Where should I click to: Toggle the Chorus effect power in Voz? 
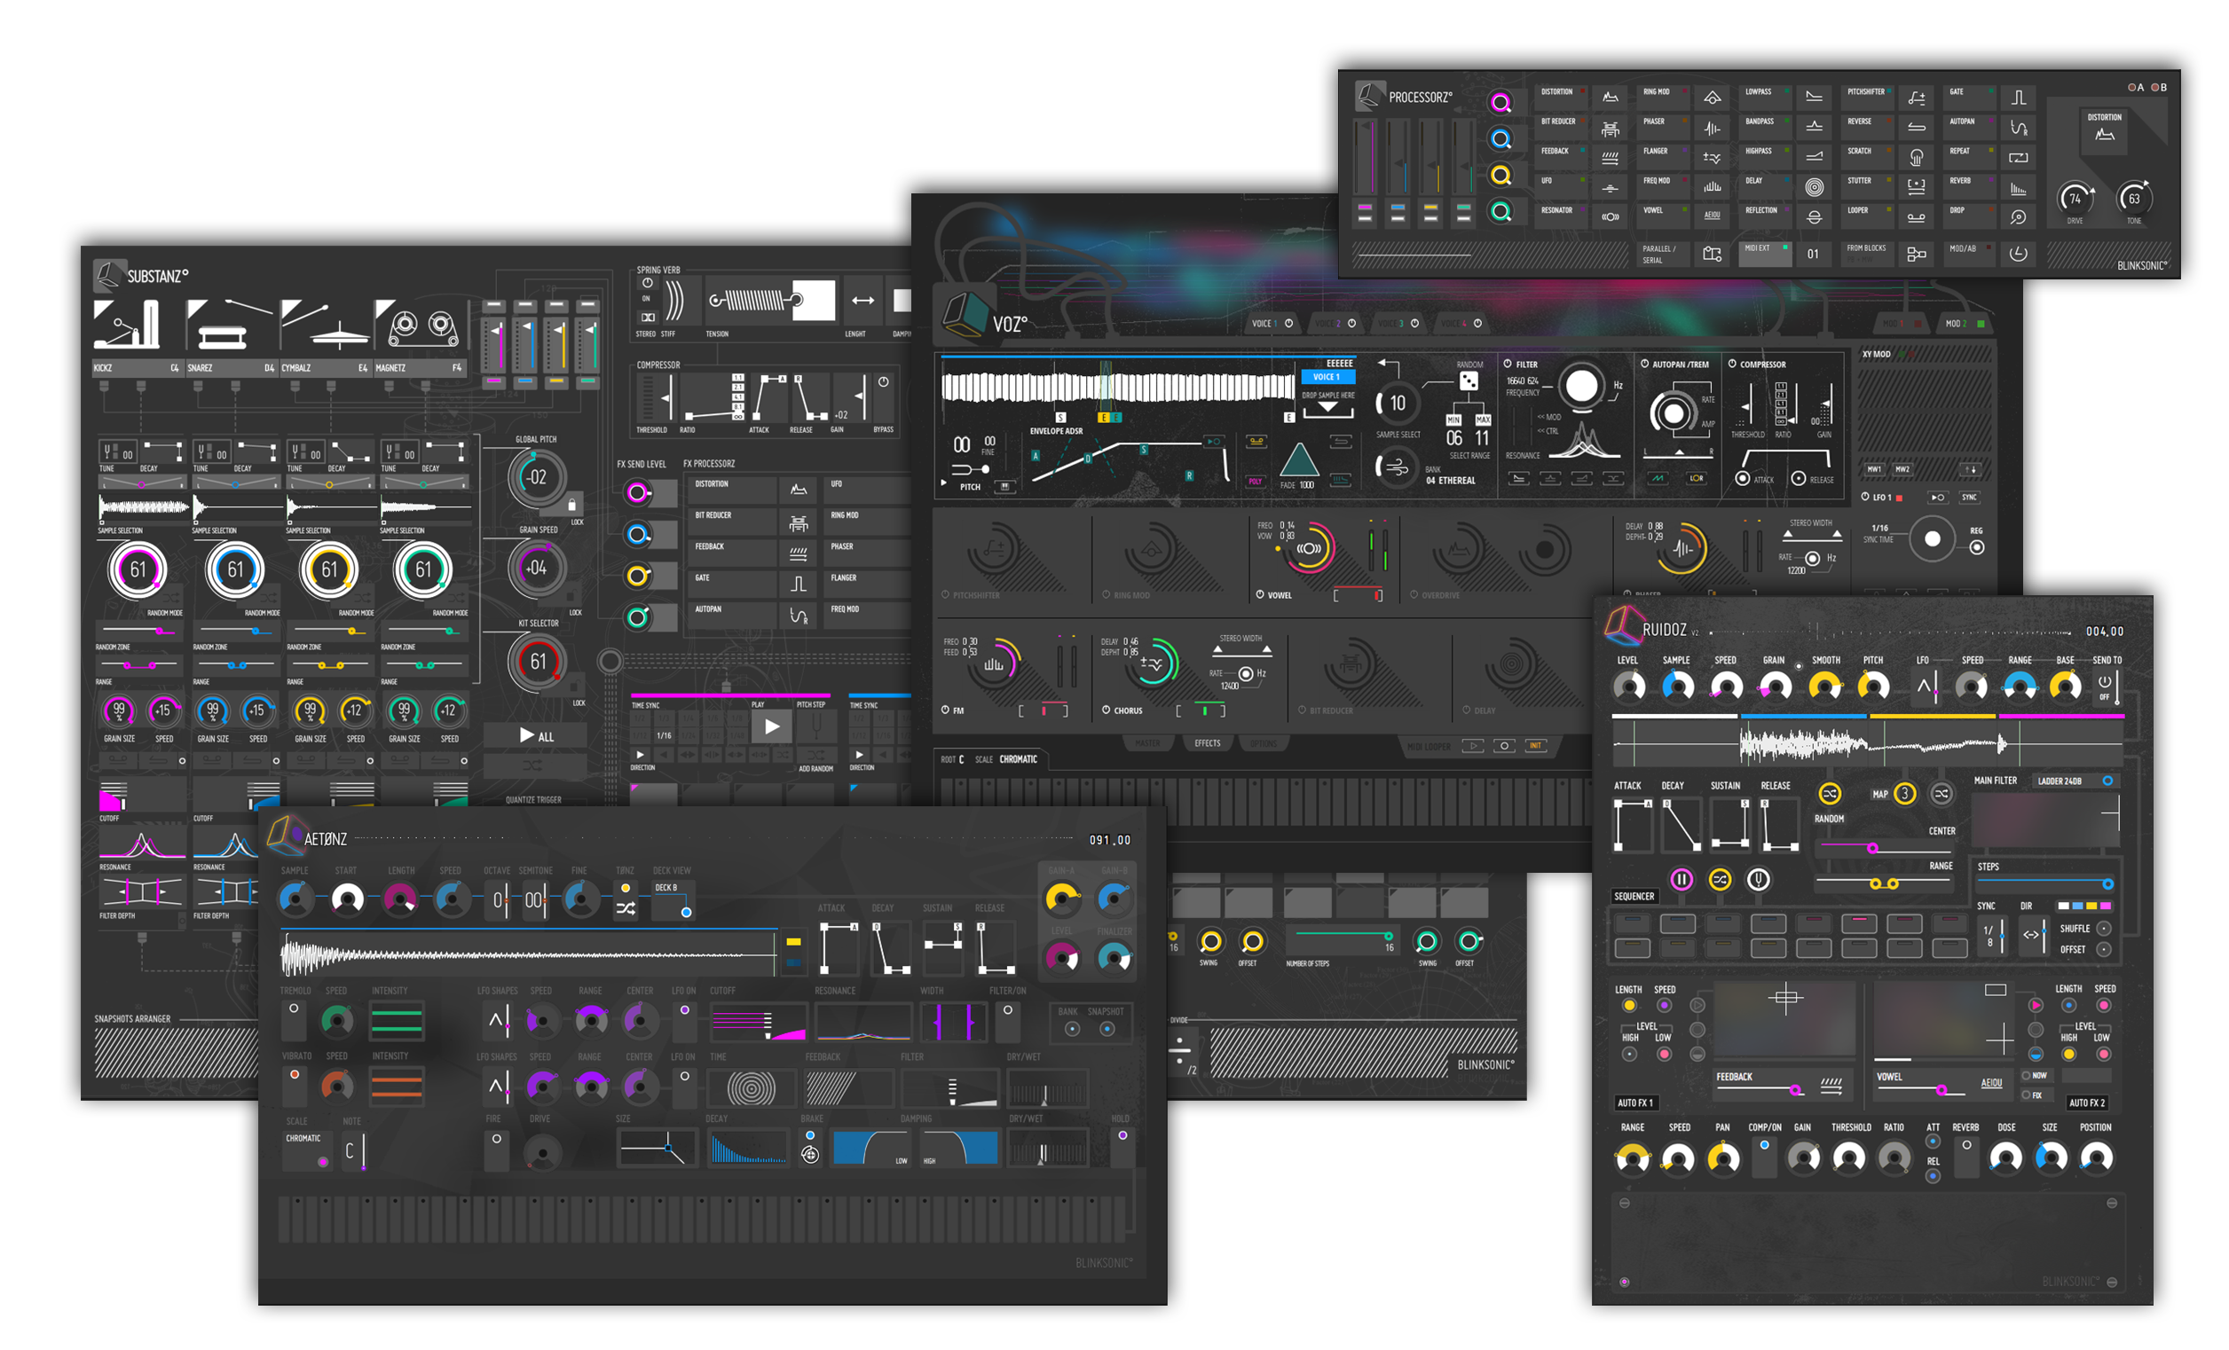coord(1106,710)
